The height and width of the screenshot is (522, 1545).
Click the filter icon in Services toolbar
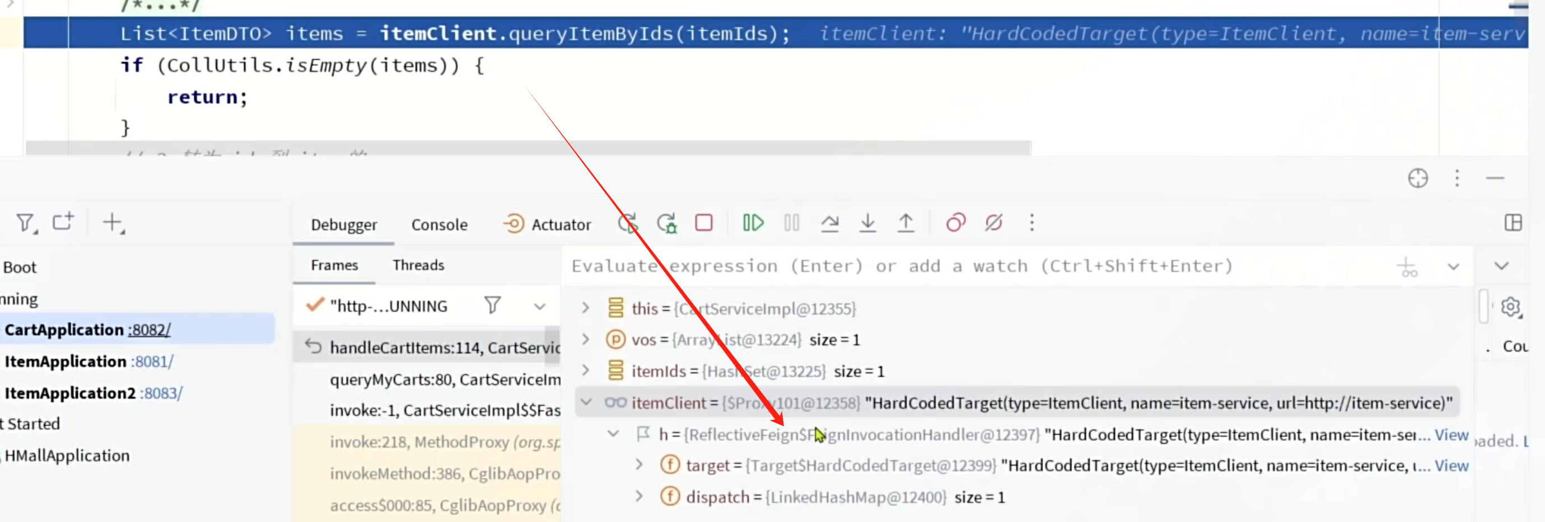tap(26, 224)
